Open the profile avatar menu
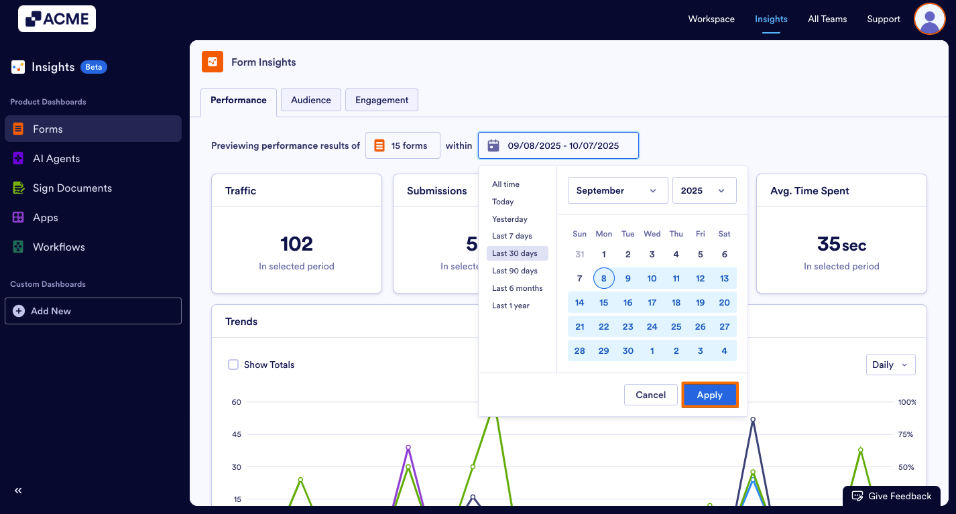The image size is (956, 514). pyautogui.click(x=929, y=19)
